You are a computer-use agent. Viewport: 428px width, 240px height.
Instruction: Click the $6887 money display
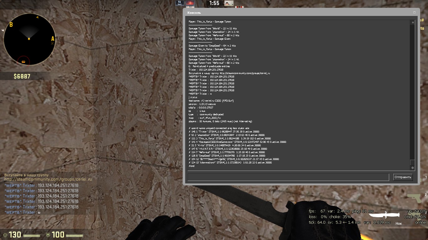(22, 76)
